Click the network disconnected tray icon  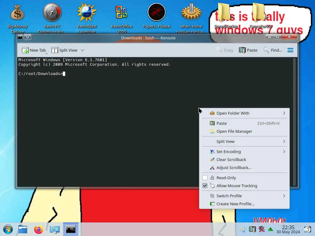[261, 229]
